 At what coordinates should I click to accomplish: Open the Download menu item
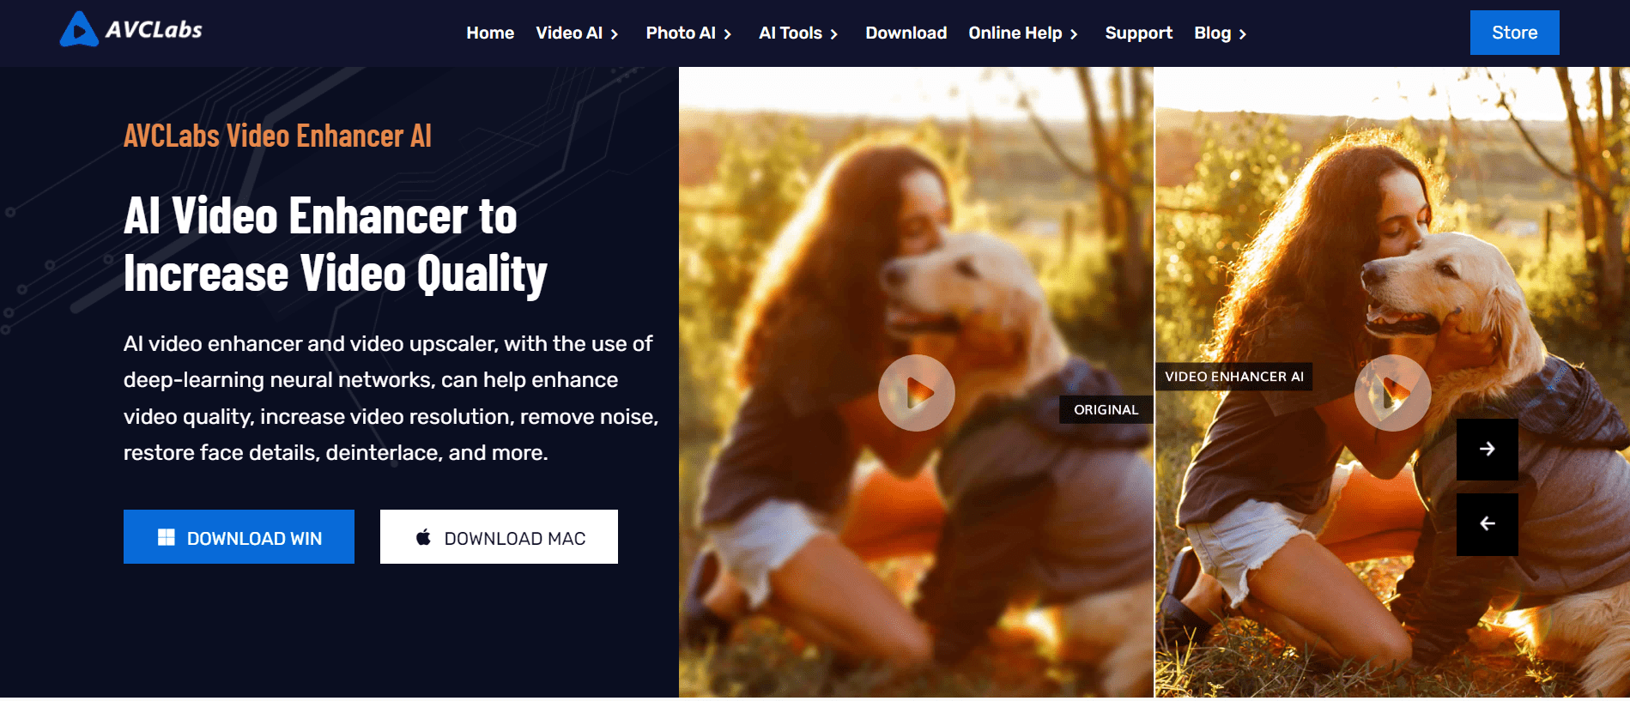(906, 33)
